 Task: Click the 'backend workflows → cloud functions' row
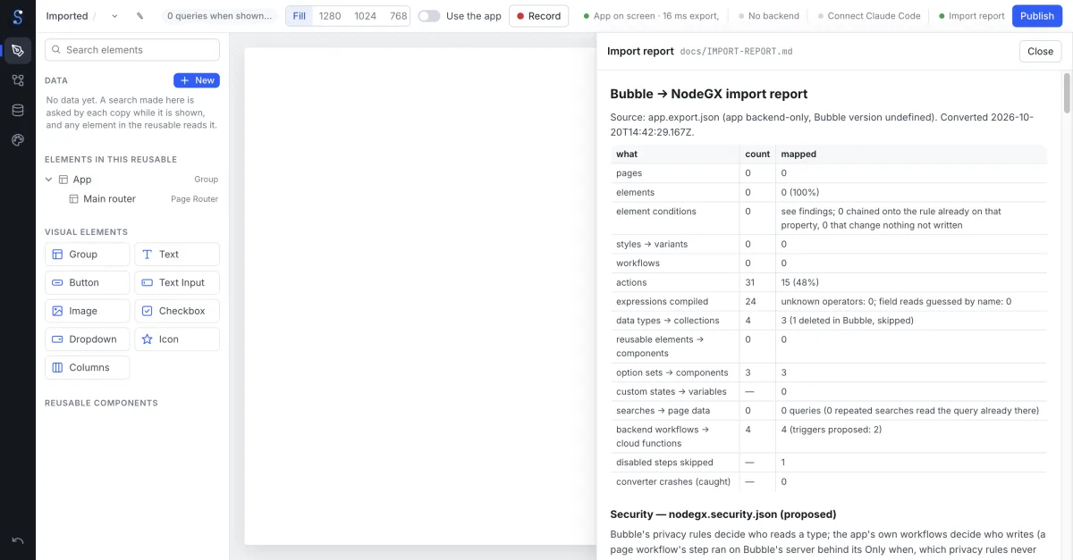pyautogui.click(x=829, y=437)
